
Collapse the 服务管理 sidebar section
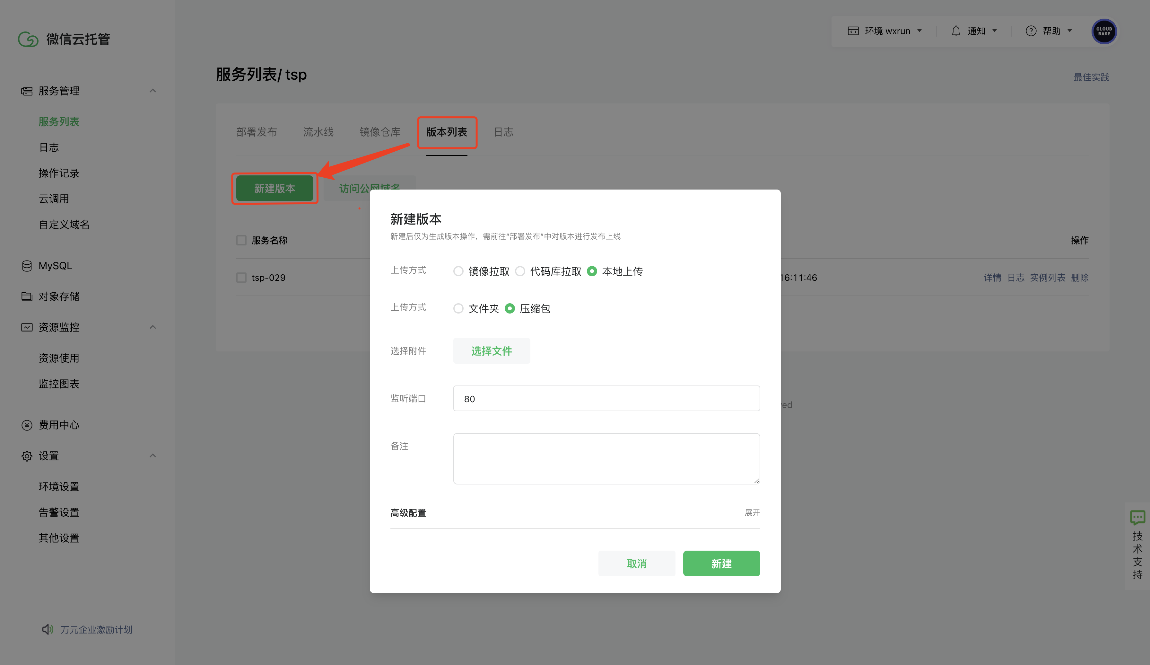point(153,91)
